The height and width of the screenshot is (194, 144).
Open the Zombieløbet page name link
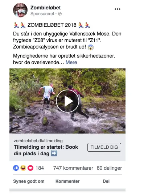[x=45, y=8]
